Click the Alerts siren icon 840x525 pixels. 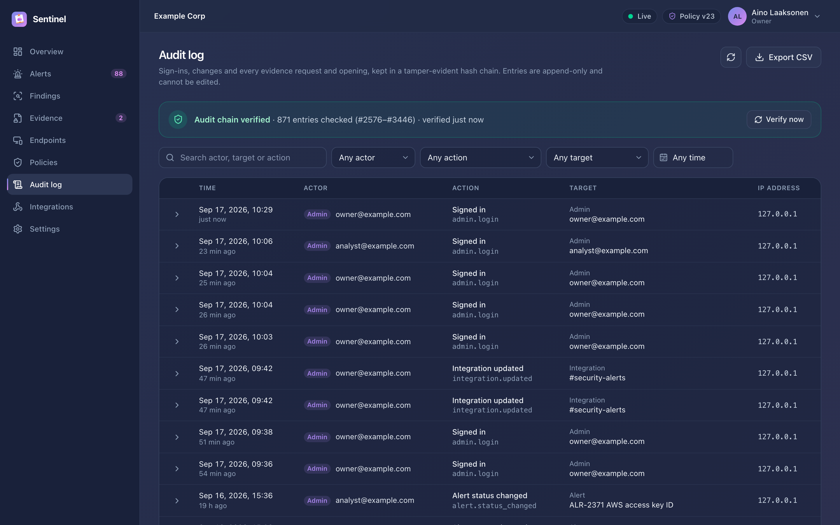18,73
